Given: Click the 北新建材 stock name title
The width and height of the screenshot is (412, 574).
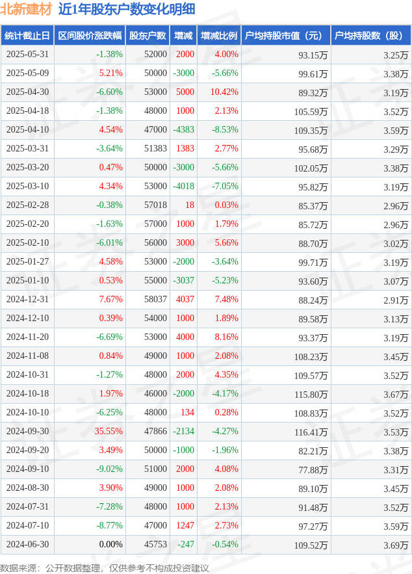Looking at the screenshot, I should click(x=27, y=9).
